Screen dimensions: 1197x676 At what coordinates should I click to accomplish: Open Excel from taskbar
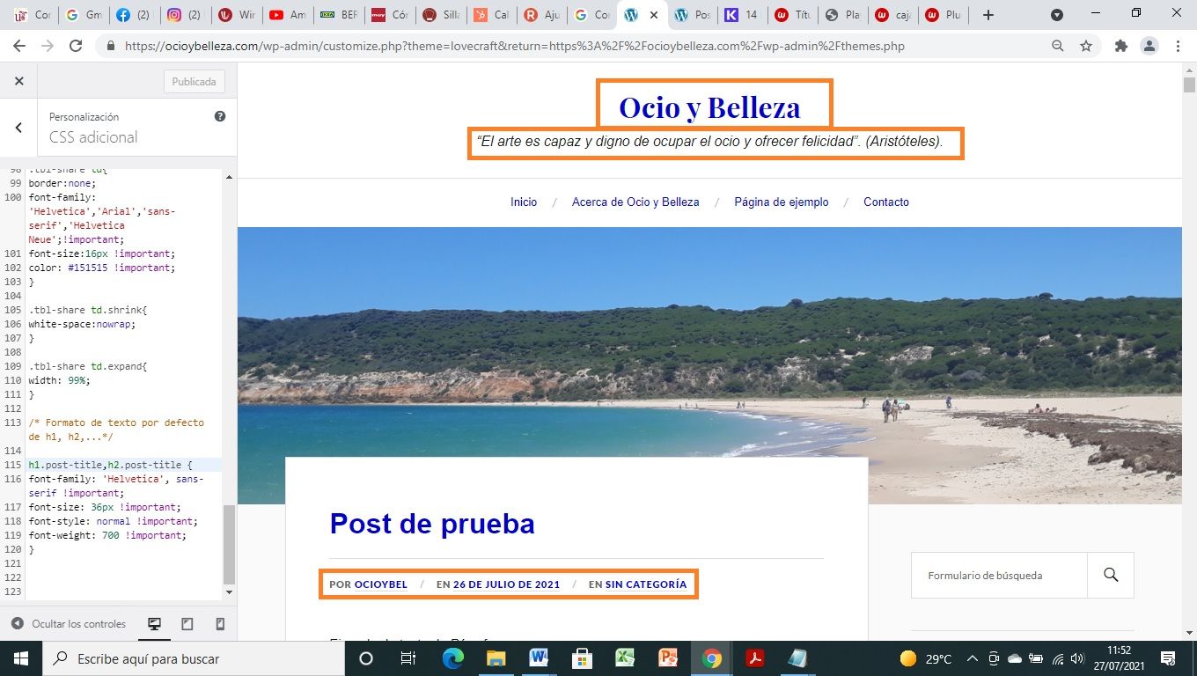(625, 658)
